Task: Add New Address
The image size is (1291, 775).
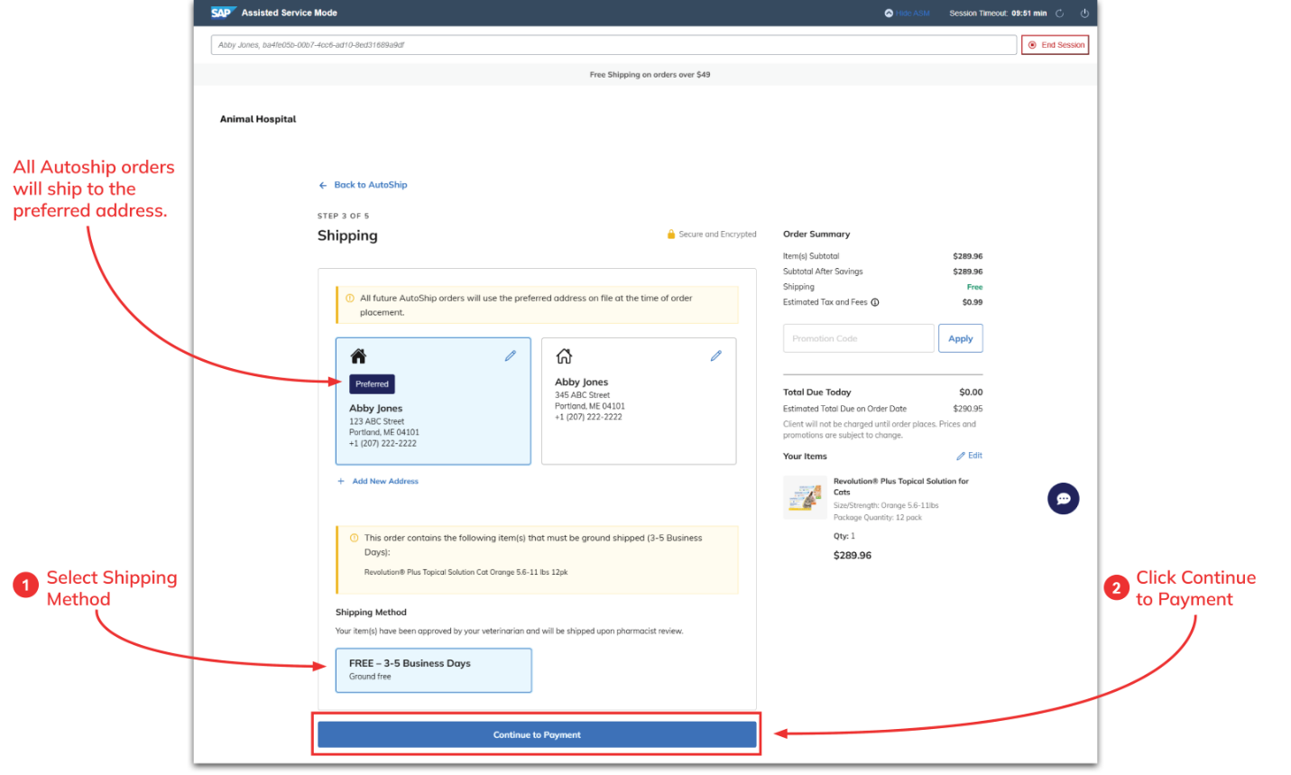Action: point(385,482)
